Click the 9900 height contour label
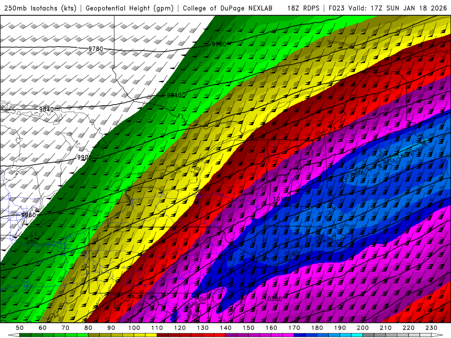 pyautogui.click(x=84, y=157)
